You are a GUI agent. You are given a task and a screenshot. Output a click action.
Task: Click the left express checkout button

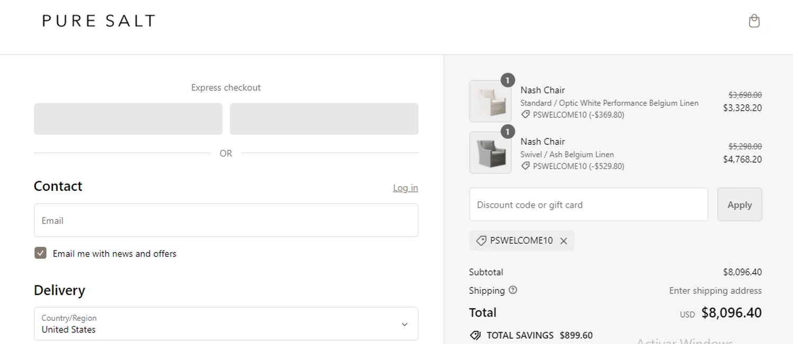point(128,119)
